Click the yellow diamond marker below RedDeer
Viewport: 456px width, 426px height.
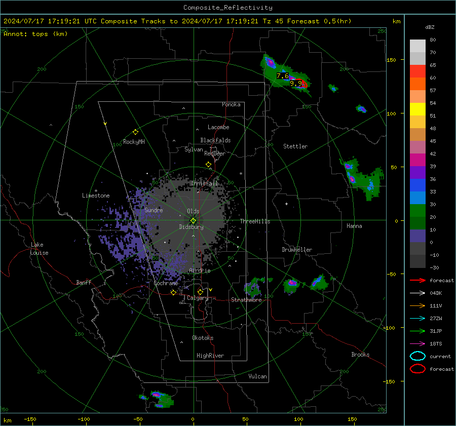[208, 165]
